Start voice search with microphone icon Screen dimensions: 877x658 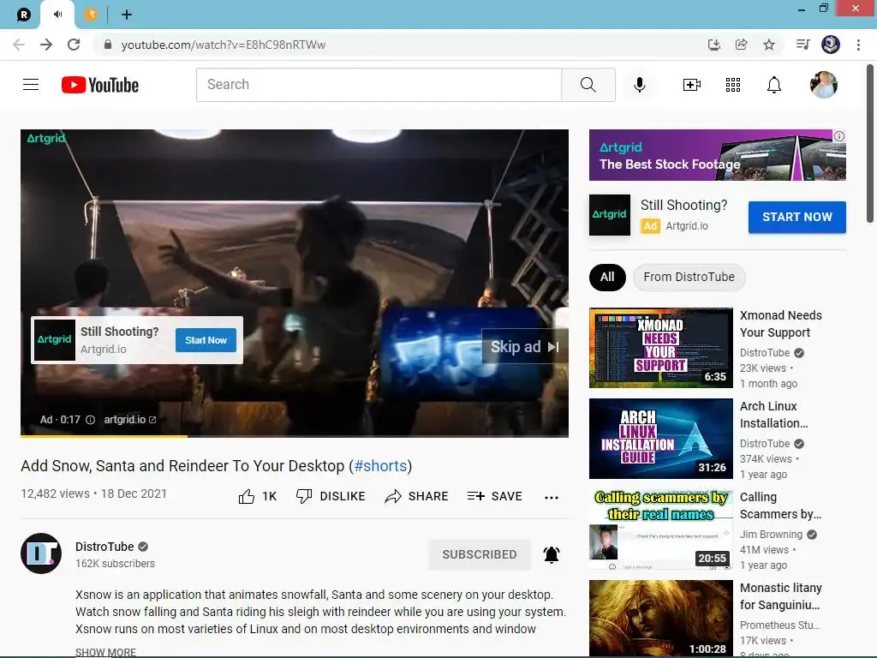(x=639, y=85)
